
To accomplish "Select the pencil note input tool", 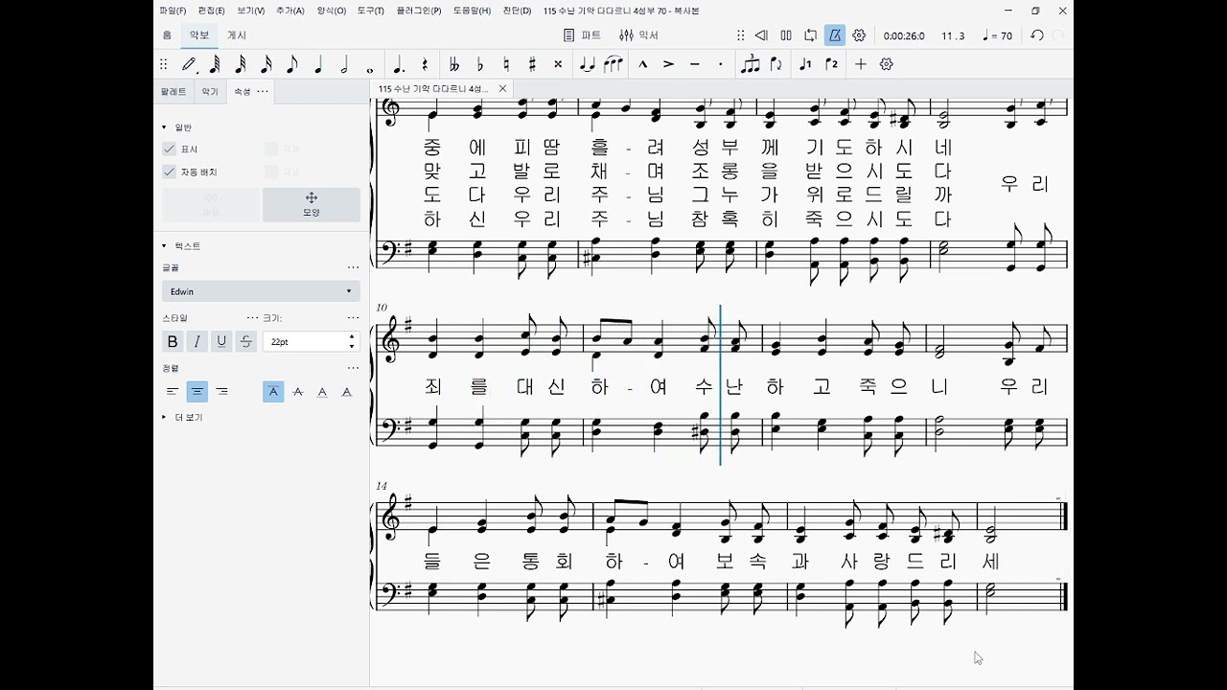I will [x=190, y=64].
